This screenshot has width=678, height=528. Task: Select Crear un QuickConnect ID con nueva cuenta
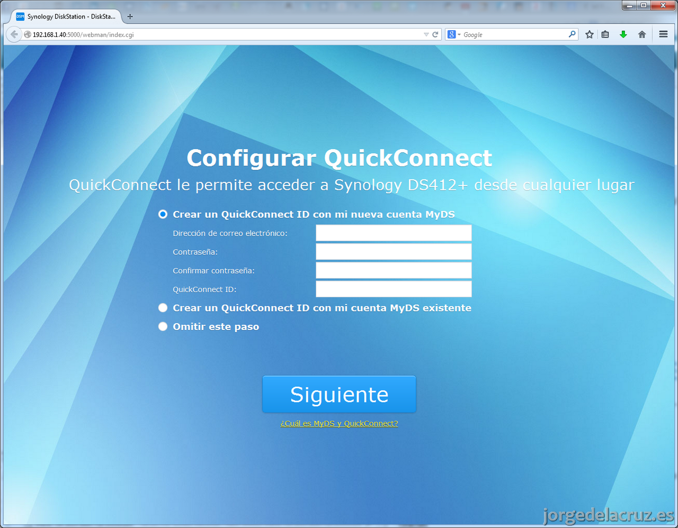tap(163, 214)
